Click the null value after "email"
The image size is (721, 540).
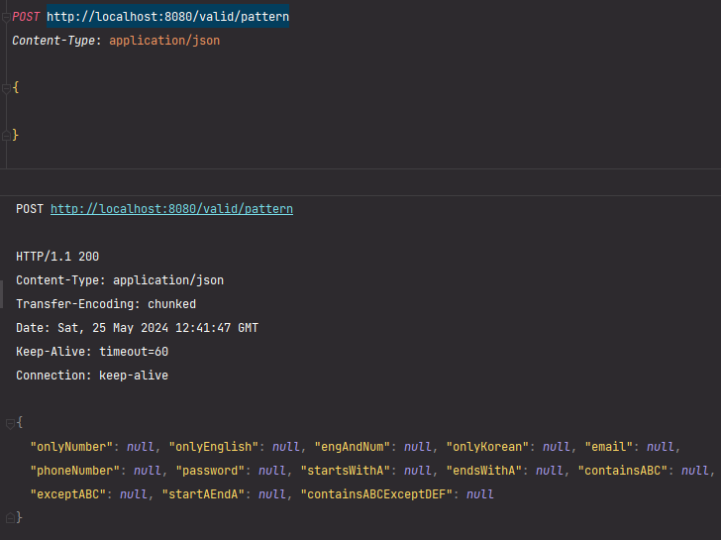click(661, 447)
